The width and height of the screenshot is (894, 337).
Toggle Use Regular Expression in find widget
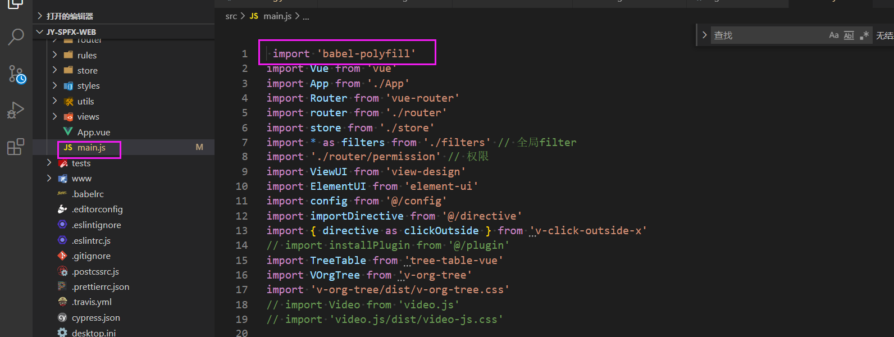pos(864,35)
